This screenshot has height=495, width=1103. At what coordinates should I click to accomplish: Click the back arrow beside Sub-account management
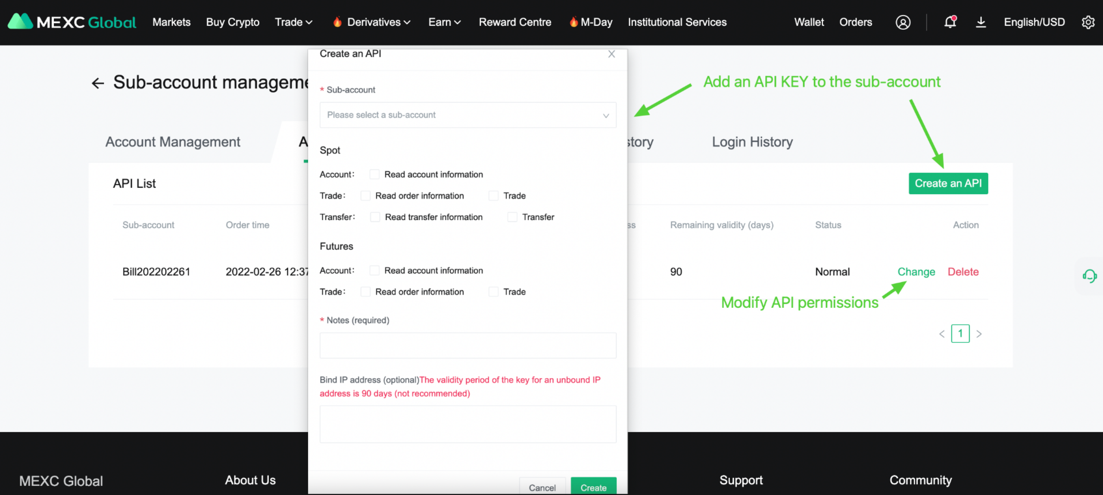[98, 83]
